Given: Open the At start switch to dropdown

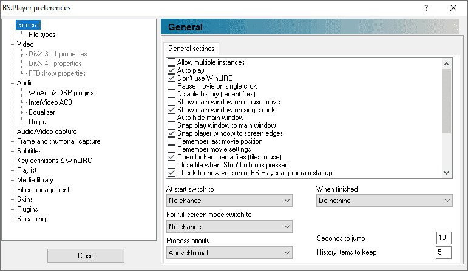Looking at the screenshot, I should pos(229,201).
